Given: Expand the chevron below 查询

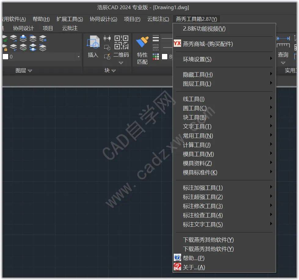Looking at the screenshot, I should (x=283, y=63).
